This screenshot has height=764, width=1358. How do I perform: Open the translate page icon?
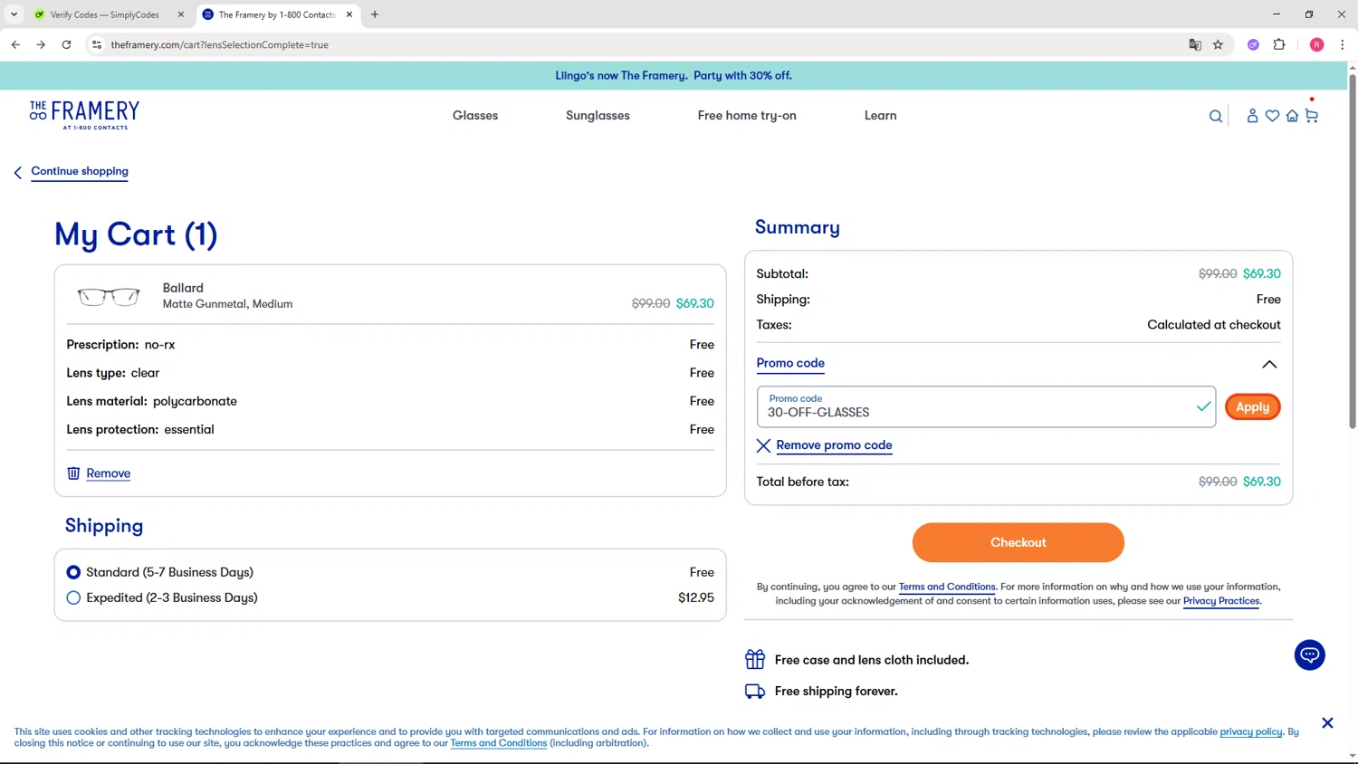click(x=1195, y=44)
